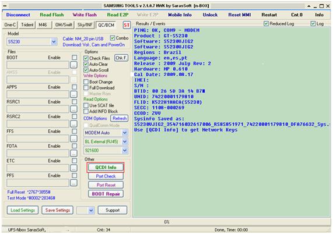Browse for the FFS file
Viewport: 333px width, 234px height.
(x=73, y=139)
